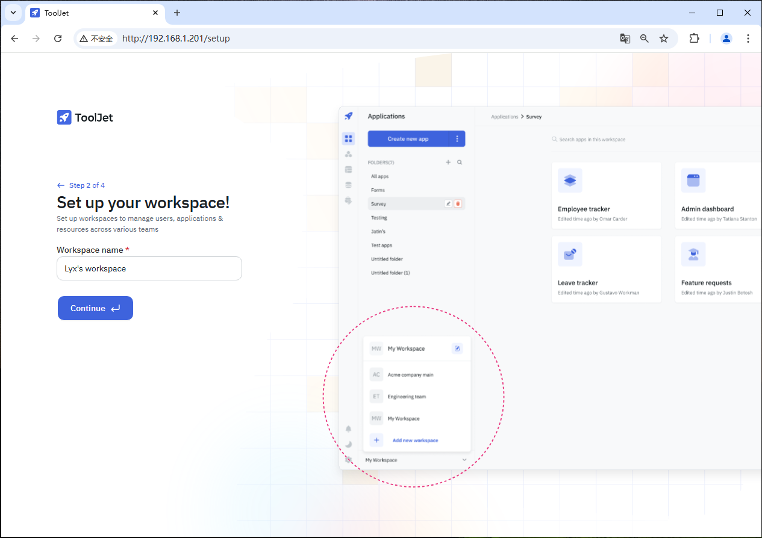Go back using the Step 2 of 4 arrow
The image size is (762, 538).
tap(60, 185)
